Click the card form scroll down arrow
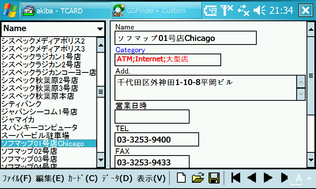The width and height of the screenshot is (316, 189). (x=311, y=160)
